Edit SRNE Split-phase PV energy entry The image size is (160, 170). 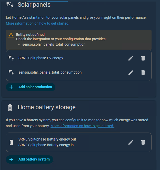[x=131, y=58]
